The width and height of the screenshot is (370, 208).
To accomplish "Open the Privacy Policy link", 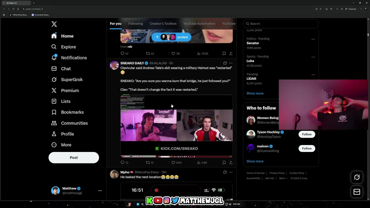I will pyautogui.click(x=277, y=173).
